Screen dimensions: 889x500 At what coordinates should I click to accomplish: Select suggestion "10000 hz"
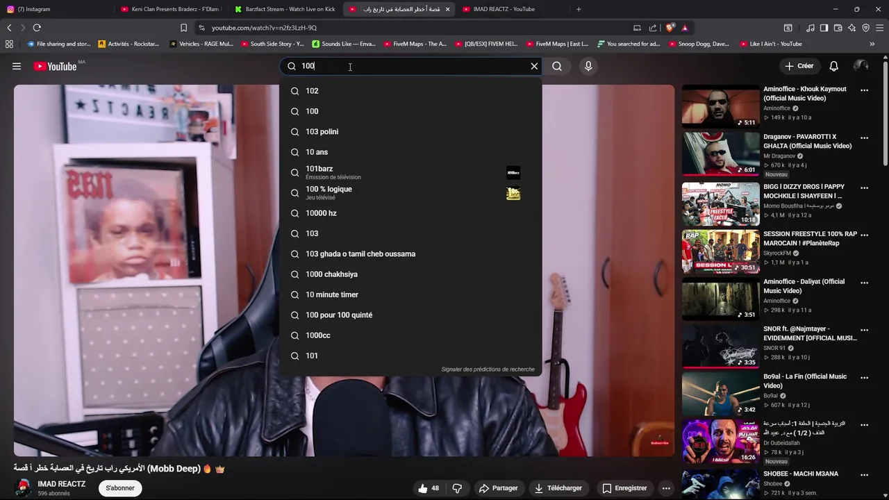pos(410,213)
